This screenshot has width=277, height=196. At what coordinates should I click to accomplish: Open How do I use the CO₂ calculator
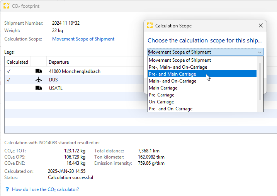(x=46, y=189)
